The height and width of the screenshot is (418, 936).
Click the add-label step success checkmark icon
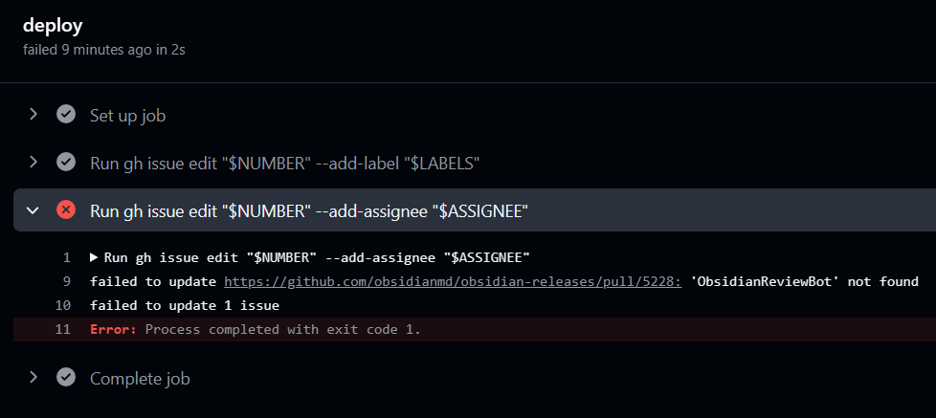[66, 163]
